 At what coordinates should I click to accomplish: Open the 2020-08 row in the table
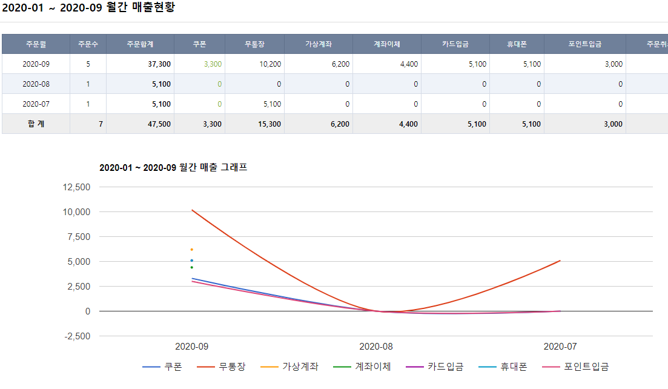tap(36, 84)
